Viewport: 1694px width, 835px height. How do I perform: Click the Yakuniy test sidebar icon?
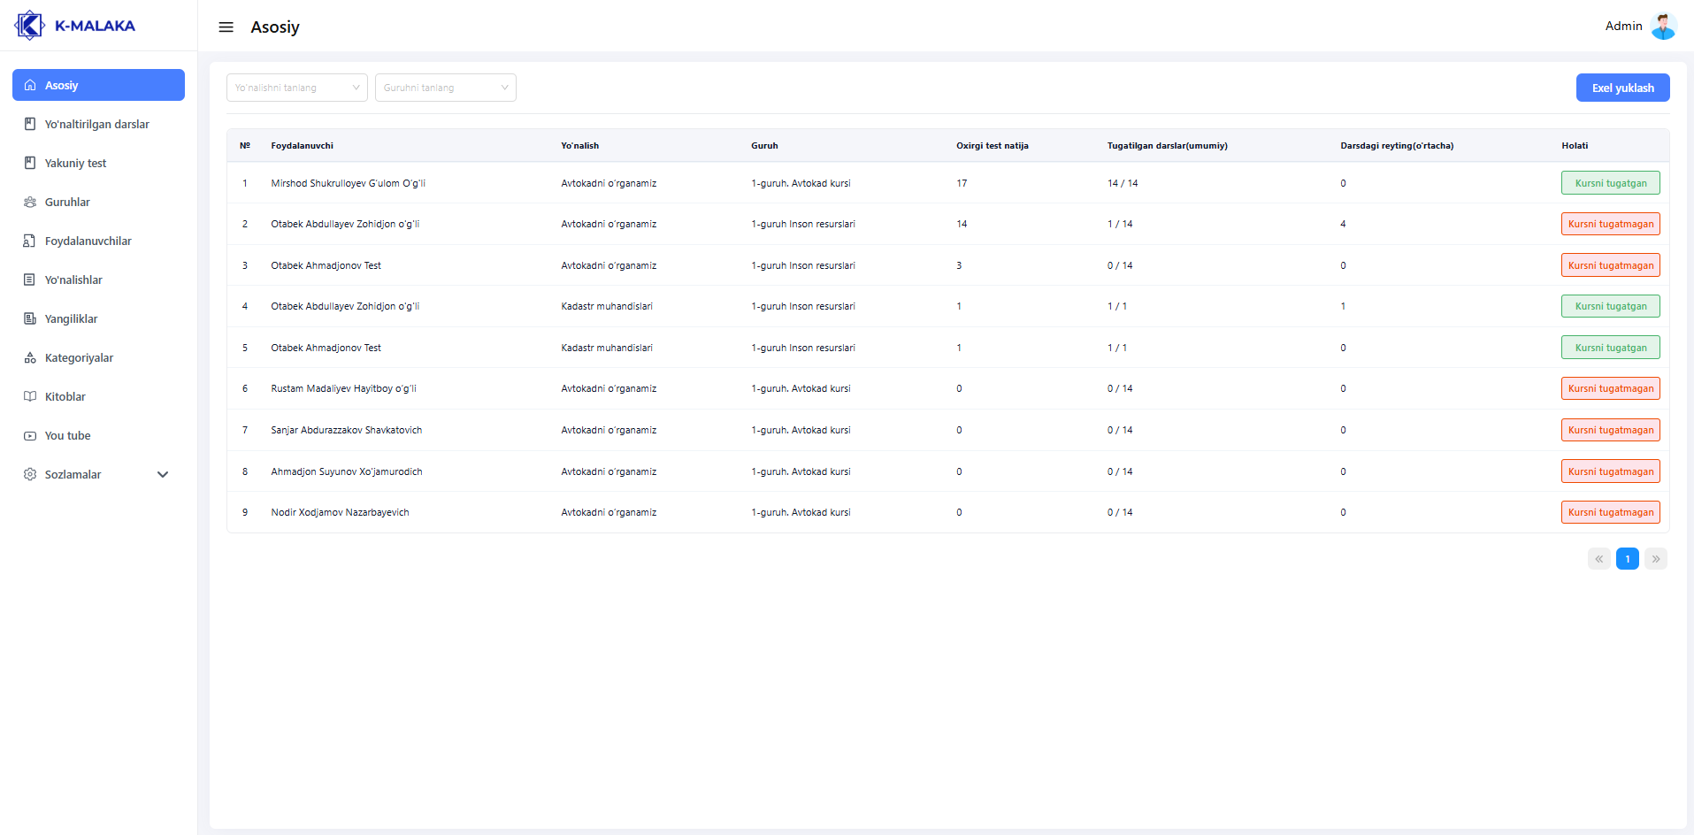[x=30, y=164]
